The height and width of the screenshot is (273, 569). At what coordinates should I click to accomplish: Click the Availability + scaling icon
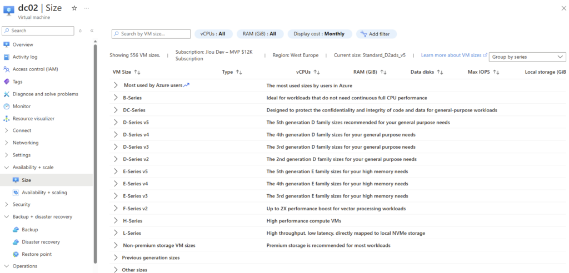click(x=16, y=193)
